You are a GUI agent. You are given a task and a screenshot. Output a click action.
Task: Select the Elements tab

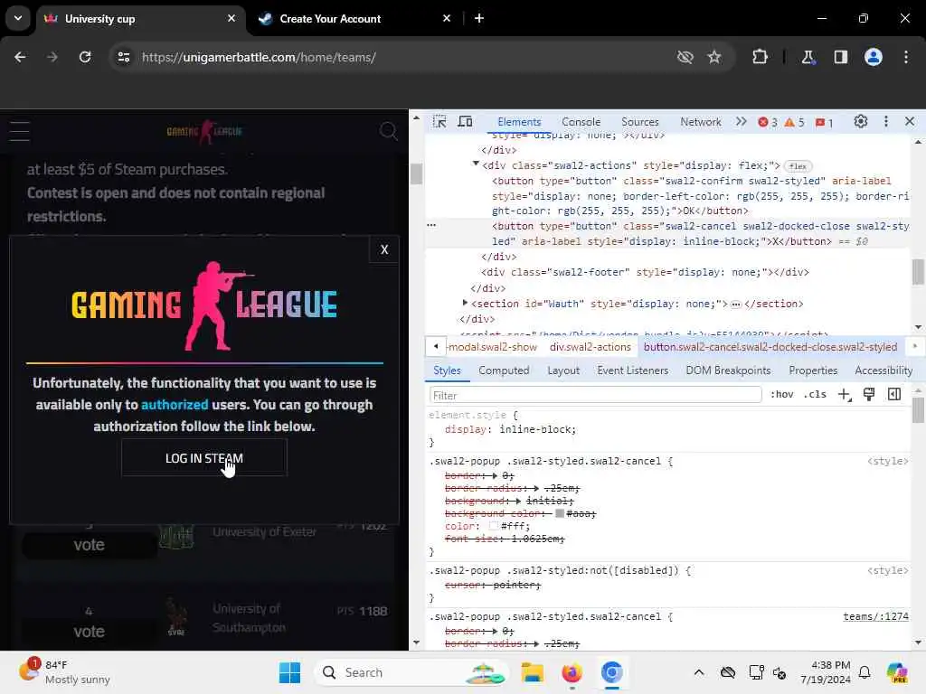pyautogui.click(x=519, y=122)
